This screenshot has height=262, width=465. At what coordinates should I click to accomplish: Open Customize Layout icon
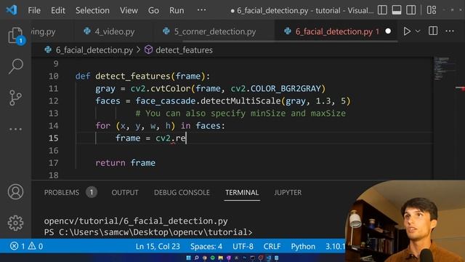[x=431, y=10]
